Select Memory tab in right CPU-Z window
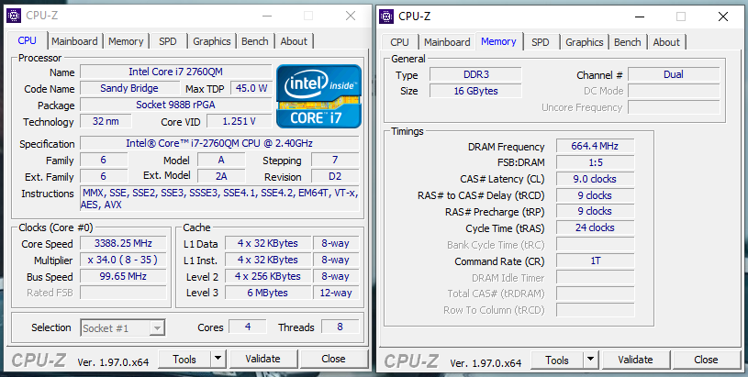This screenshot has height=377, width=748. point(498,41)
